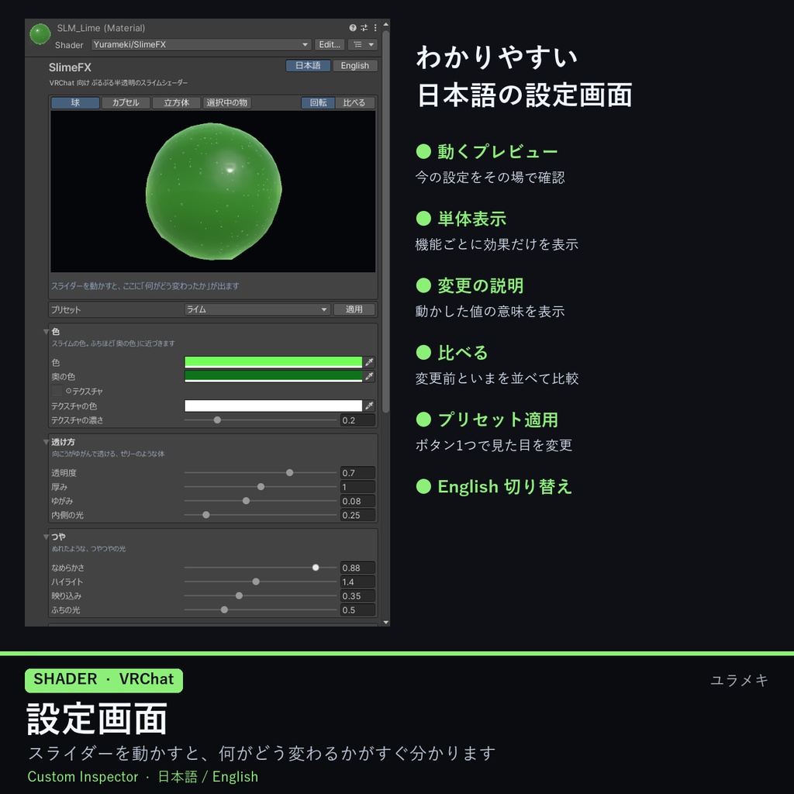Select the カプセル preview shape tab
Image resolution: width=794 pixels, height=794 pixels.
click(x=125, y=103)
